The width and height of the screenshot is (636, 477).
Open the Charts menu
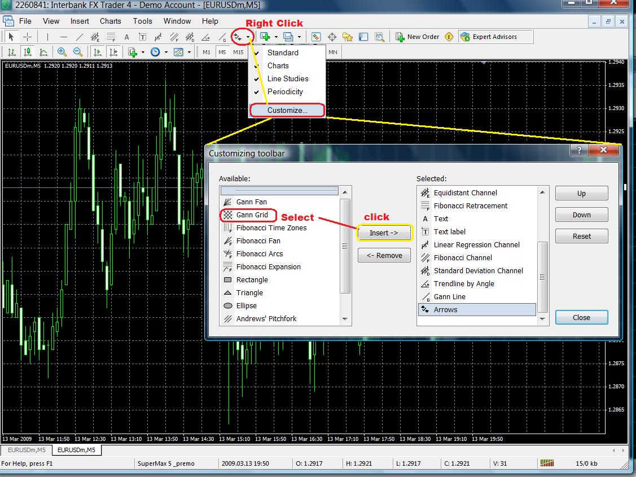pos(110,21)
